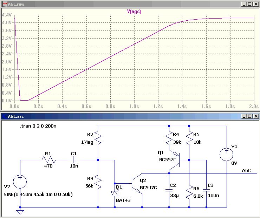260x218 pixels.
Task: Click the AGC net label
Action: (x=246, y=171)
